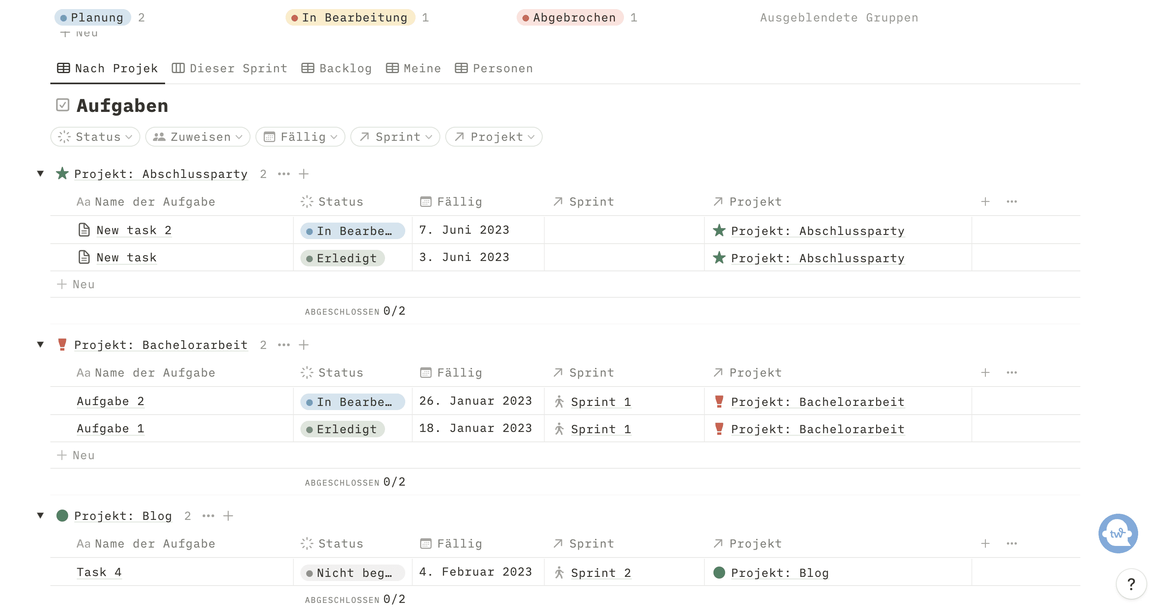Open Sprint 2 link in Task 4 row
Viewport: 1153px width, 612px height.
[x=601, y=573]
